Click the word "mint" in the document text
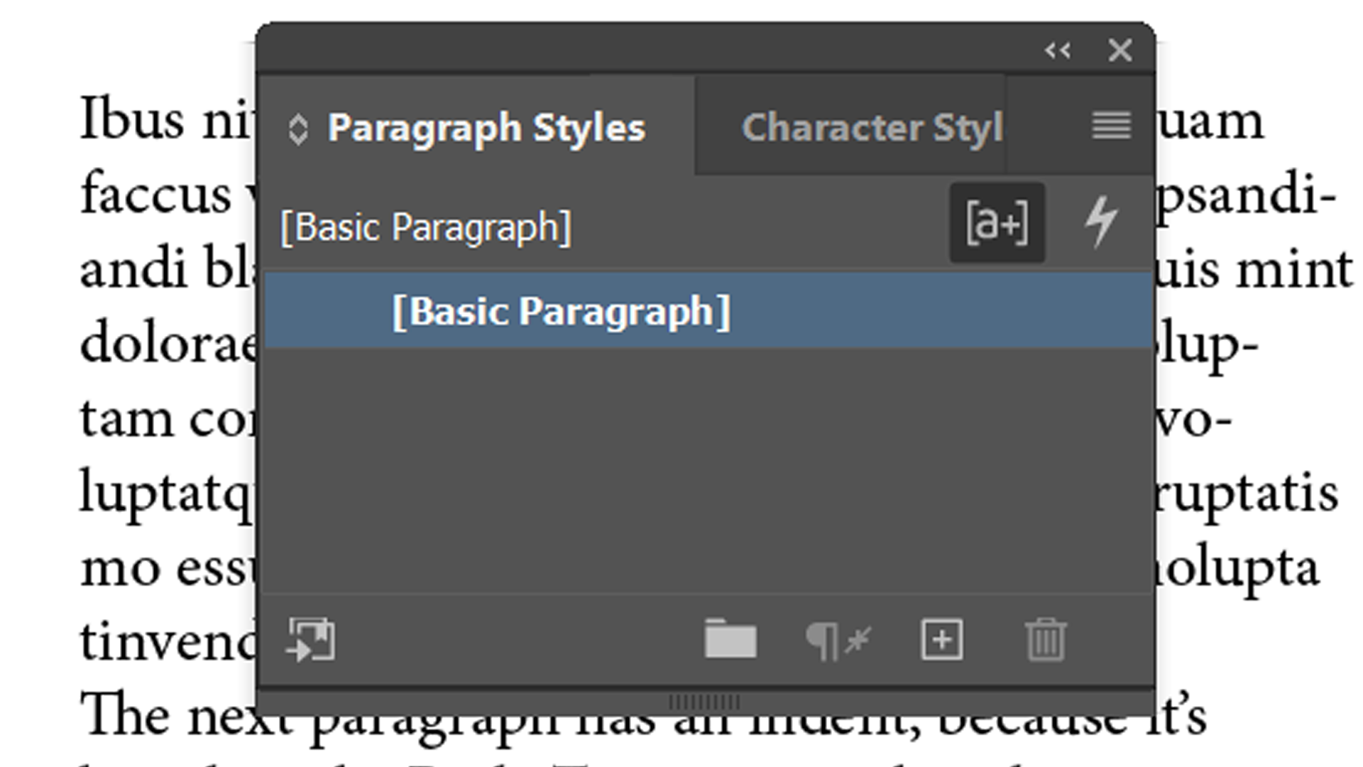This screenshot has width=1363, height=767. pos(1293,271)
